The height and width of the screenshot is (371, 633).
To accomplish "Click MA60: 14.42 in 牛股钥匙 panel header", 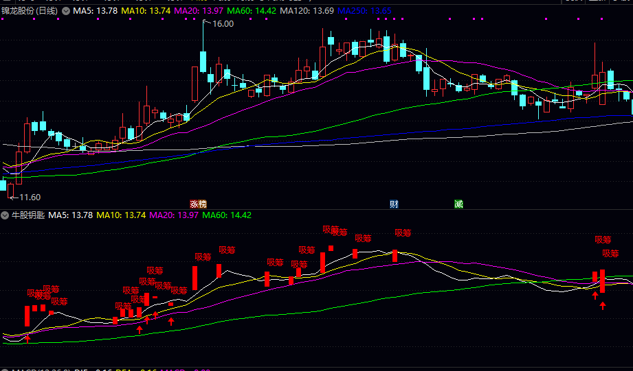I will pyautogui.click(x=227, y=215).
